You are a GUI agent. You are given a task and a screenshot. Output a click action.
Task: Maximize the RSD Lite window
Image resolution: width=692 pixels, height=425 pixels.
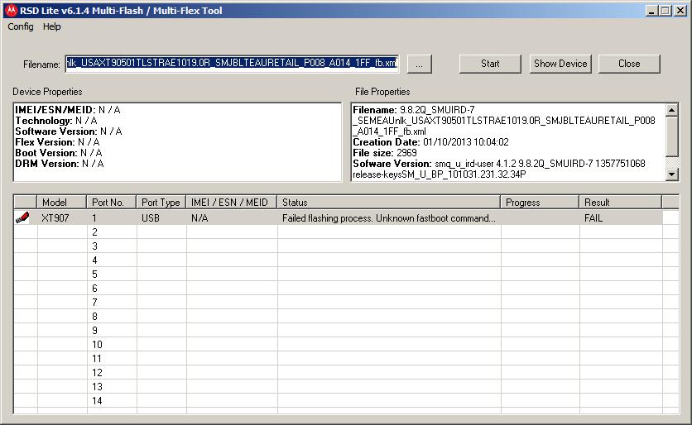(x=665, y=11)
